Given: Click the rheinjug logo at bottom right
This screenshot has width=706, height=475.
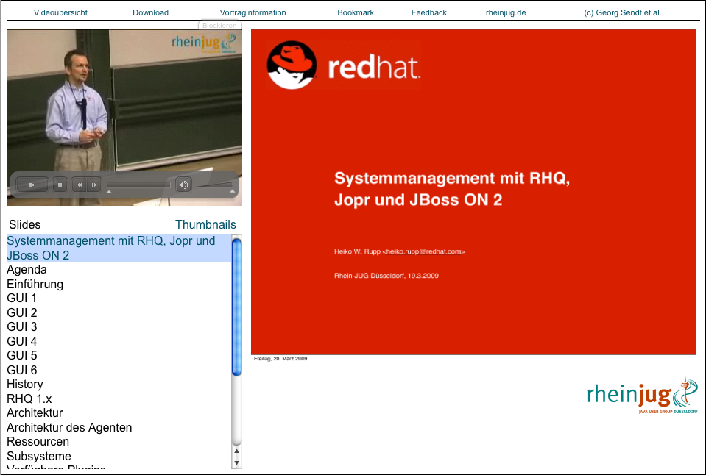Looking at the screenshot, I should [643, 394].
